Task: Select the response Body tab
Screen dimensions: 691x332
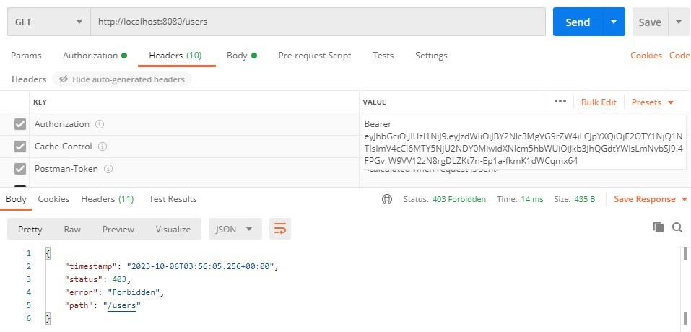Action: click(16, 199)
